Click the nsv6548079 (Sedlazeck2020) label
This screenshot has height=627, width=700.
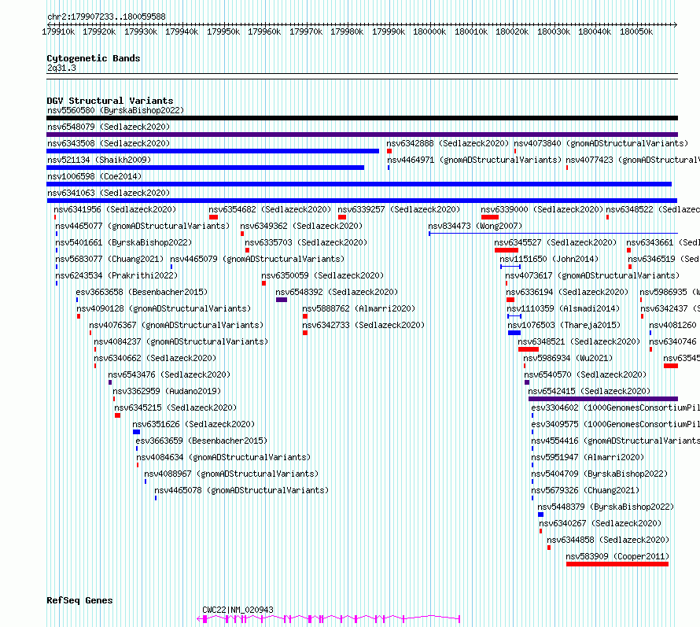[x=109, y=127]
